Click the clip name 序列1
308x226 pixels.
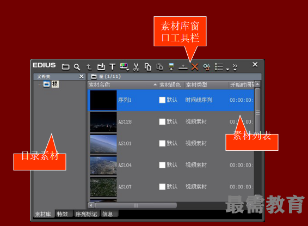point(125,100)
